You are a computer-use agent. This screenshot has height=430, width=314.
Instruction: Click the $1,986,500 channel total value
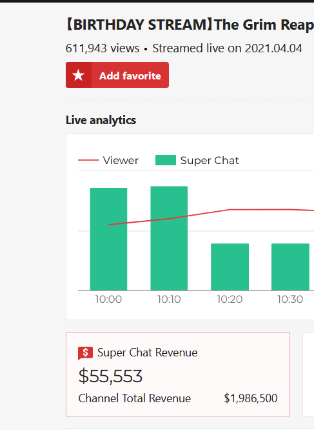[x=251, y=398]
